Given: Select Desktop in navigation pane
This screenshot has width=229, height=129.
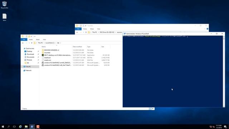Looking at the screenshot, I should 29,51.
